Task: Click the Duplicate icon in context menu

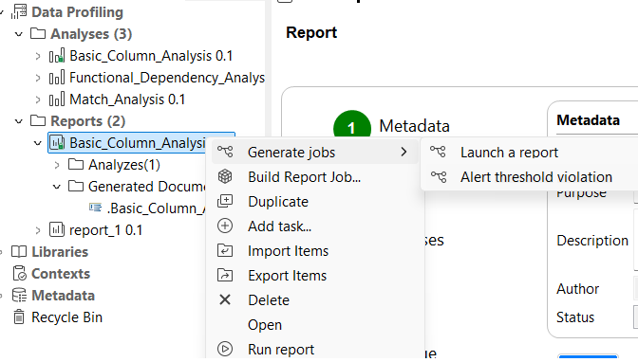Action: [x=225, y=201]
